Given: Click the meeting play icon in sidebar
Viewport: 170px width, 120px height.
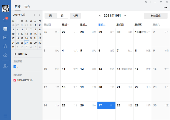Looking at the screenshot, I should pos(5,46).
